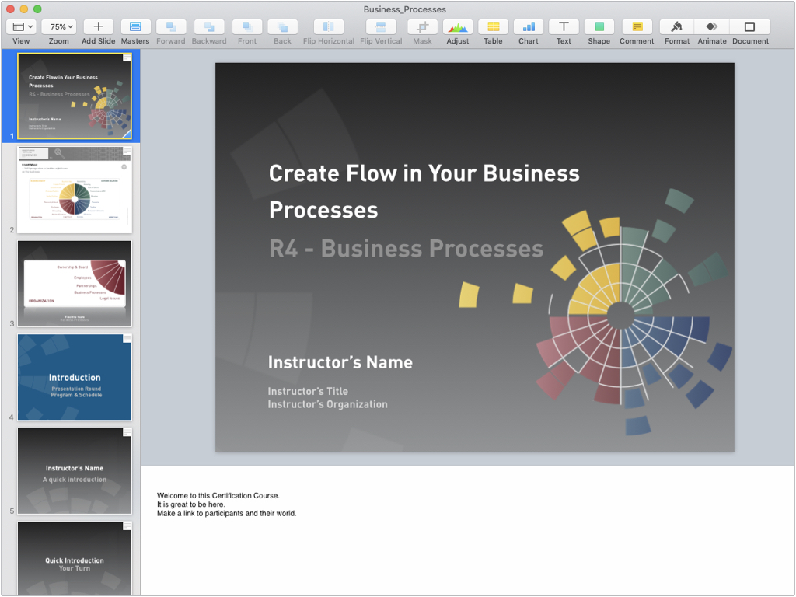This screenshot has height=597, width=796.
Task: Toggle the Animate inspector panel
Action: [x=712, y=27]
